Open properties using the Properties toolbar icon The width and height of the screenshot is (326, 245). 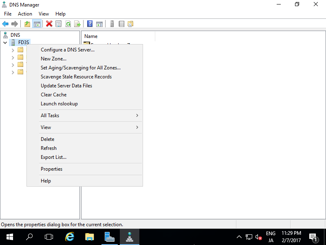(59, 23)
